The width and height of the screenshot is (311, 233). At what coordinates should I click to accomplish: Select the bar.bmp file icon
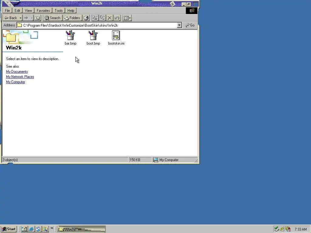tap(70, 35)
